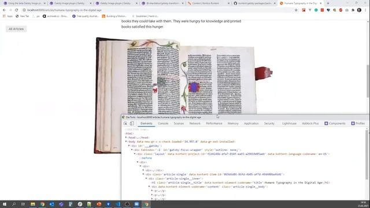
Task: Open the React Profiler DevTools tab
Action: click(x=358, y=123)
